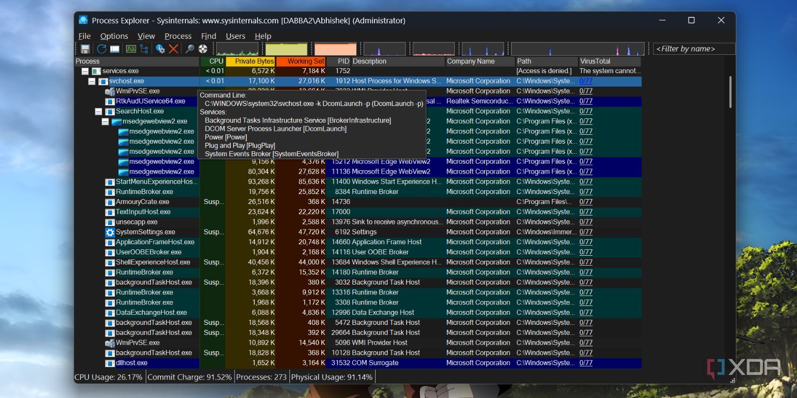
Task: Sort by the PID column header
Action: 339,61
